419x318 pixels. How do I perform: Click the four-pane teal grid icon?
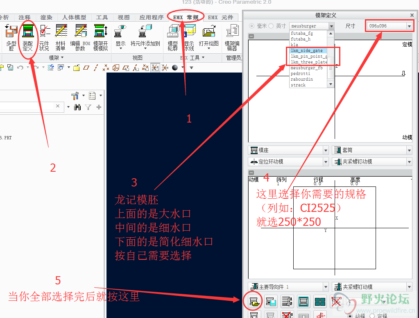tap(320, 302)
